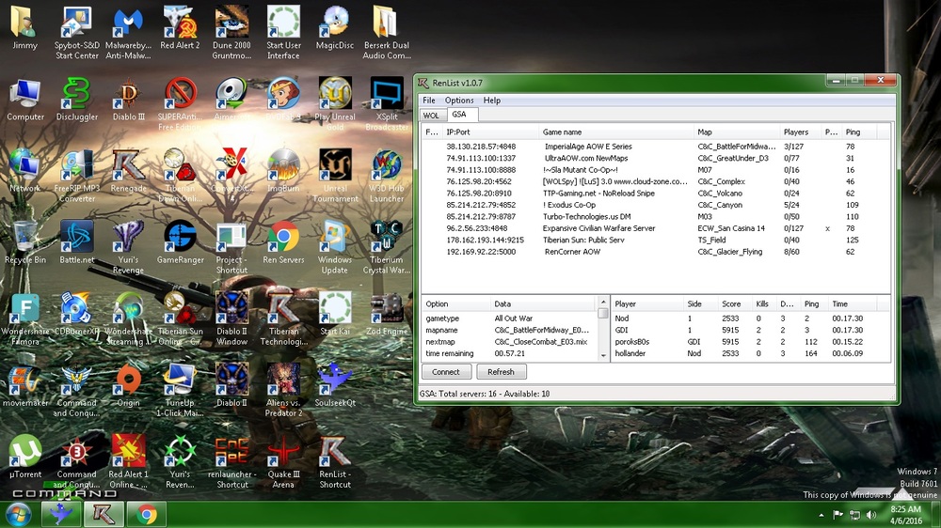This screenshot has width=941, height=528.
Task: Launch Zod Engine shortcut
Action: [x=387, y=314]
